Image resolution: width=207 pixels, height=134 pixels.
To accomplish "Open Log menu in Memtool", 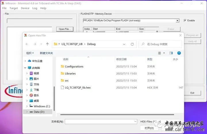I will pos(35,8).
